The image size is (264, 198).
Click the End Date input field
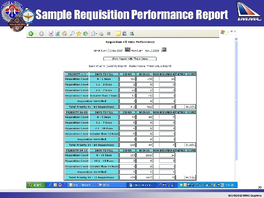(152, 51)
